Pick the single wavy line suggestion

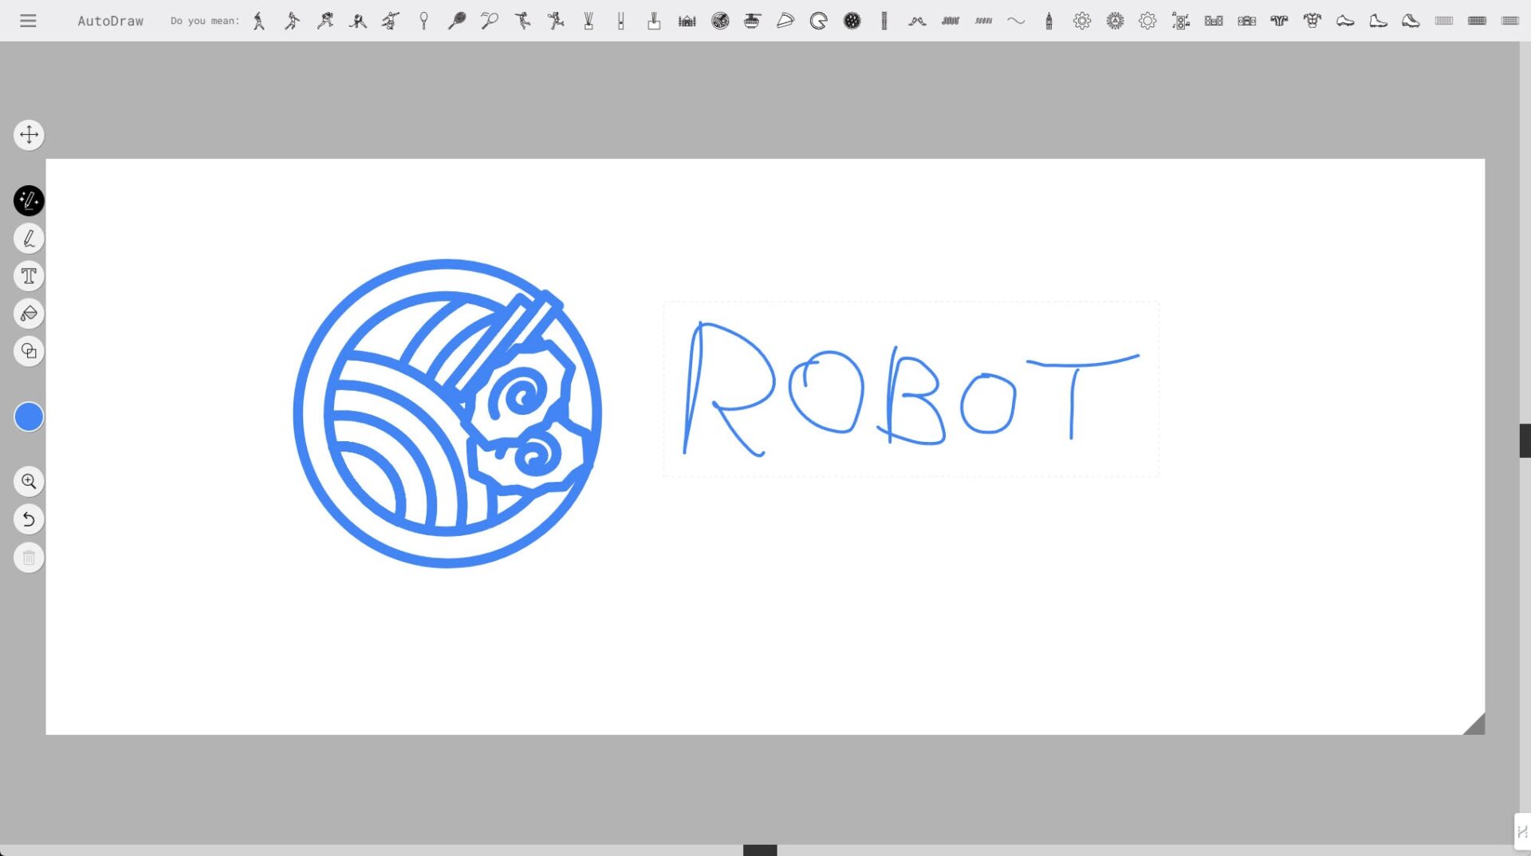[x=1016, y=21]
